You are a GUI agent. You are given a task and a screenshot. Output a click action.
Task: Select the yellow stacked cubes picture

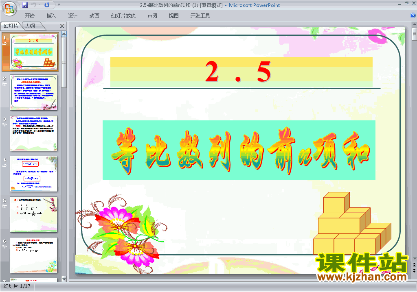[x=352, y=223]
